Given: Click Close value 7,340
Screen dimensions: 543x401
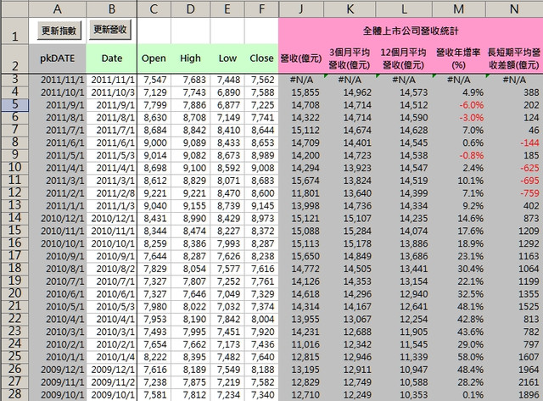Looking at the screenshot, I should point(261,395).
